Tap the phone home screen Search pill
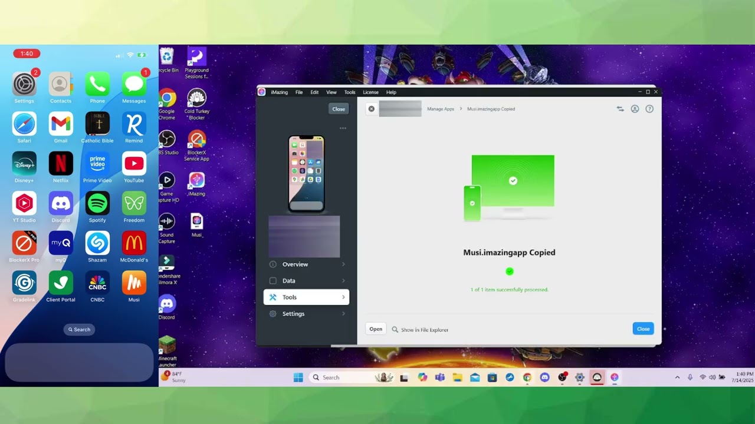 (x=79, y=330)
